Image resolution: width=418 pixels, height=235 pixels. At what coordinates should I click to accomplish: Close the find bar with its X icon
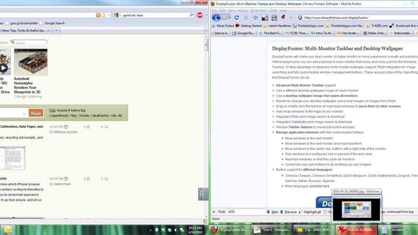213,212
